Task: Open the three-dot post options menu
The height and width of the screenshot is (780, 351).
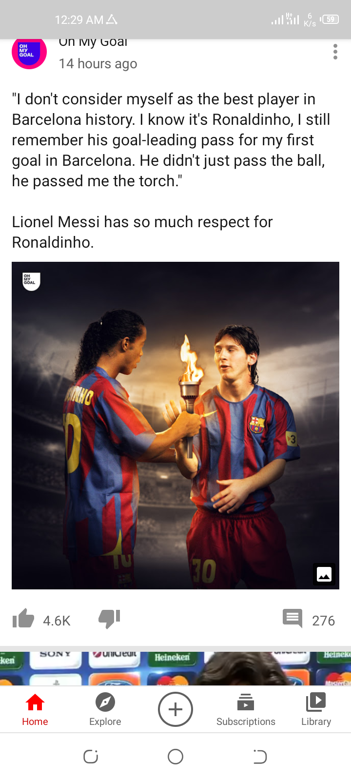Action: click(335, 52)
